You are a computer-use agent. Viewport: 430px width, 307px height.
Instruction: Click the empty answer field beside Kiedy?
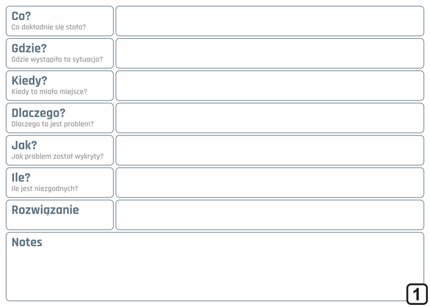point(270,85)
